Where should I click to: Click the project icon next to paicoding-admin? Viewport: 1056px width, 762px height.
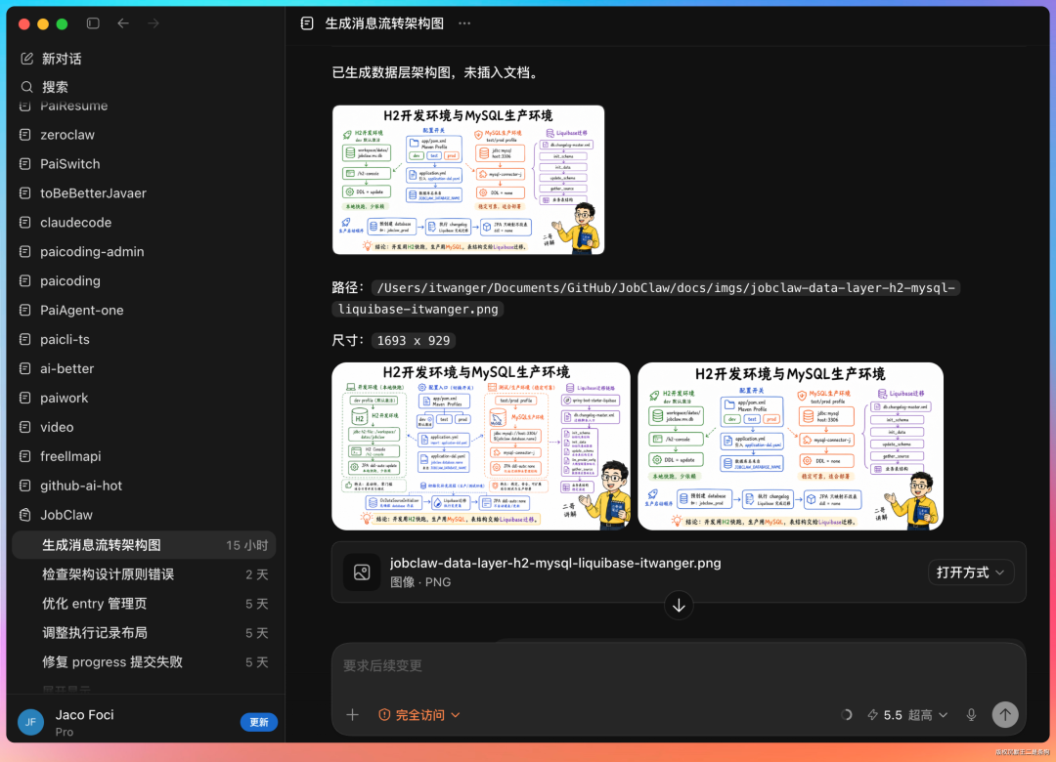[x=24, y=252]
